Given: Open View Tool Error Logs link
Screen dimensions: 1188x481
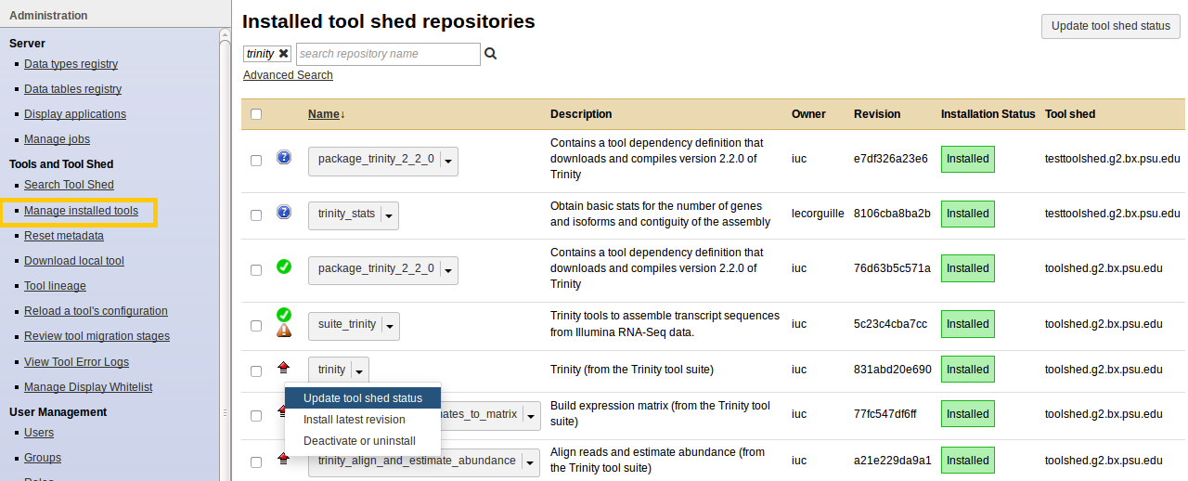Looking at the screenshot, I should click(76, 362).
